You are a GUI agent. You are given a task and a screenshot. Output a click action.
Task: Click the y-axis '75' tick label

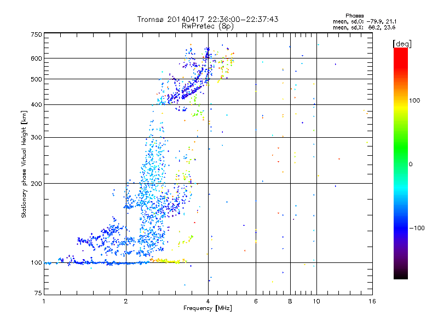click(38, 293)
